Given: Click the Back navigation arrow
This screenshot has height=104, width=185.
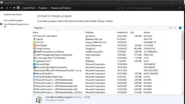Looking at the screenshot, I should [2, 8].
